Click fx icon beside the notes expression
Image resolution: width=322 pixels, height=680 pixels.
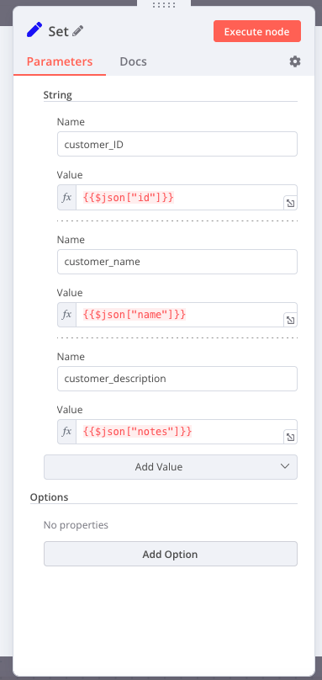(x=66, y=432)
